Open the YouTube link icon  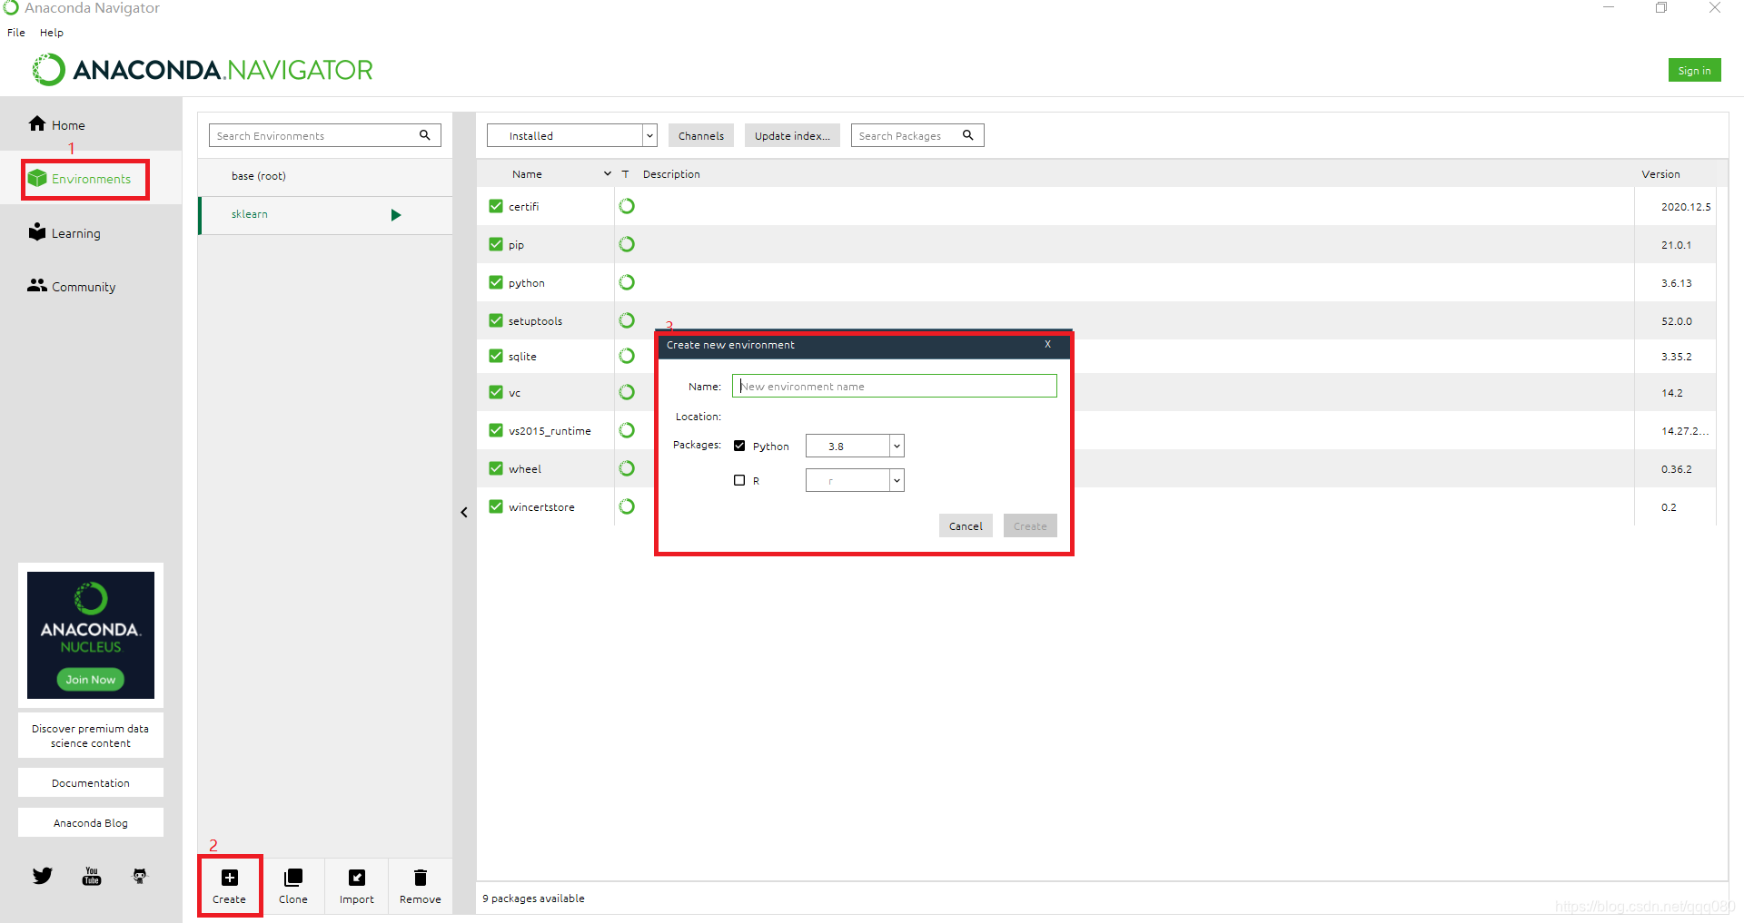tap(92, 876)
